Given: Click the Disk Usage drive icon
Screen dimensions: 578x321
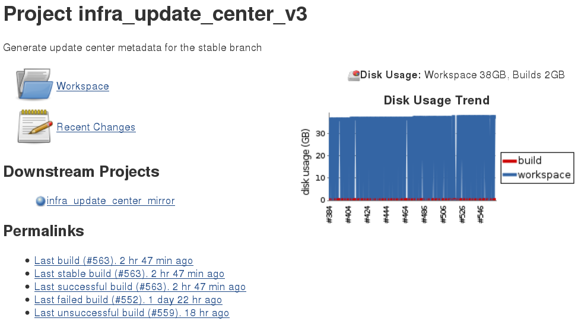Looking at the screenshot, I should 354,75.
